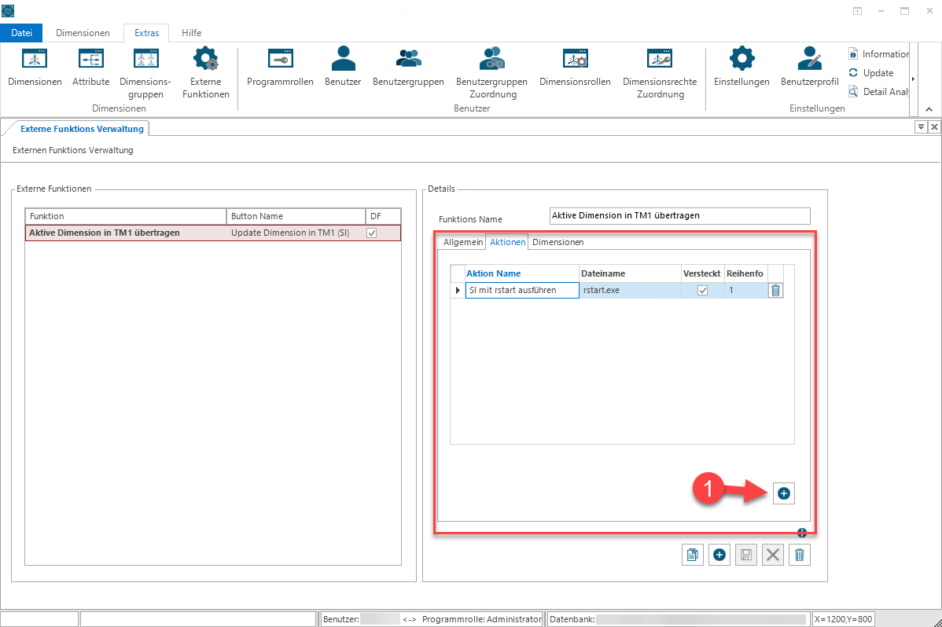
Task: Open Dimensionsgruppen from the ribbon
Action: (145, 72)
